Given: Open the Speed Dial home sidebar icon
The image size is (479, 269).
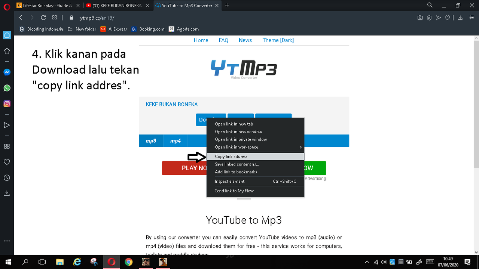Looking at the screenshot, I should click(7, 35).
